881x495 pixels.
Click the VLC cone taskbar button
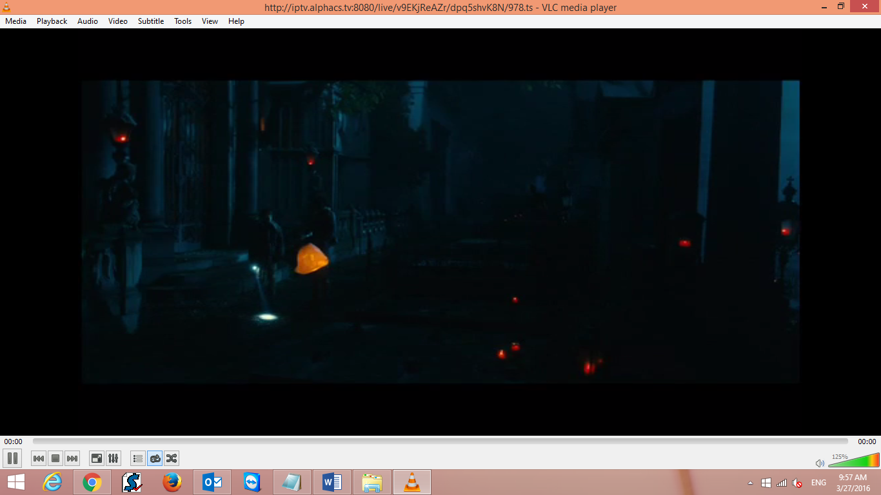pyautogui.click(x=412, y=482)
